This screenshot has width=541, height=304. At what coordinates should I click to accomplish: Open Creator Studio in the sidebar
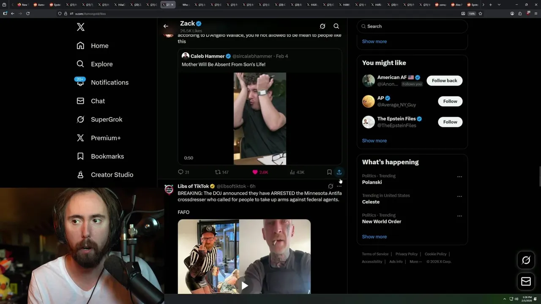click(105, 175)
